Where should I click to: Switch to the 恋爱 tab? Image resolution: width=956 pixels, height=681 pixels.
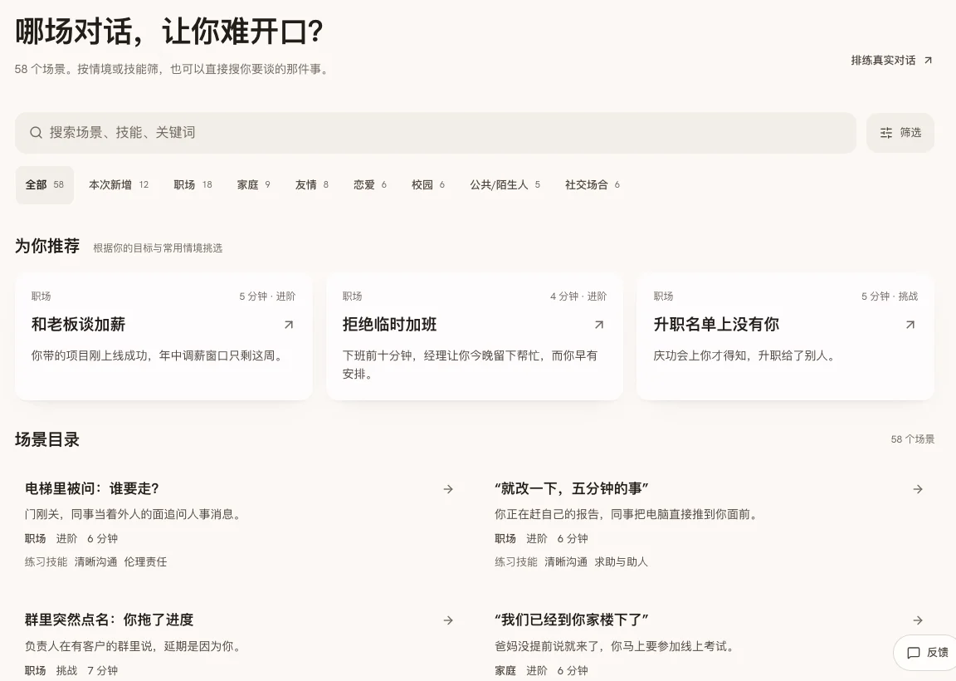click(370, 185)
